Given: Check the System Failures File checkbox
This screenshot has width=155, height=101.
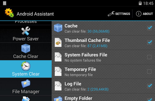Looking at the screenshot, I should (149, 57).
